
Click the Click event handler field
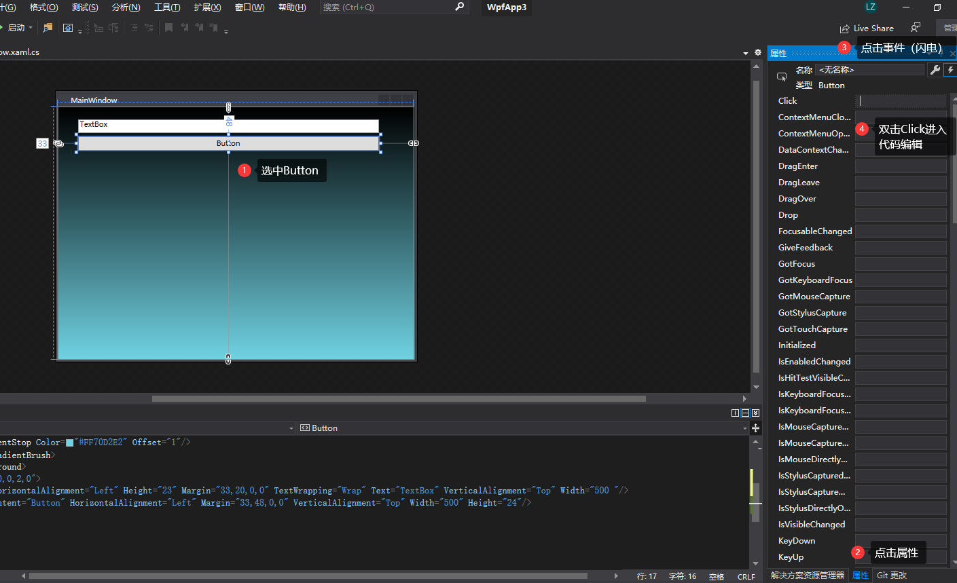(901, 100)
